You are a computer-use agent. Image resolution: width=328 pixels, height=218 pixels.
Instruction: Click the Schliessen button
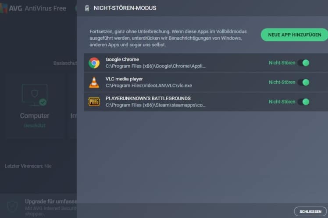click(310, 211)
